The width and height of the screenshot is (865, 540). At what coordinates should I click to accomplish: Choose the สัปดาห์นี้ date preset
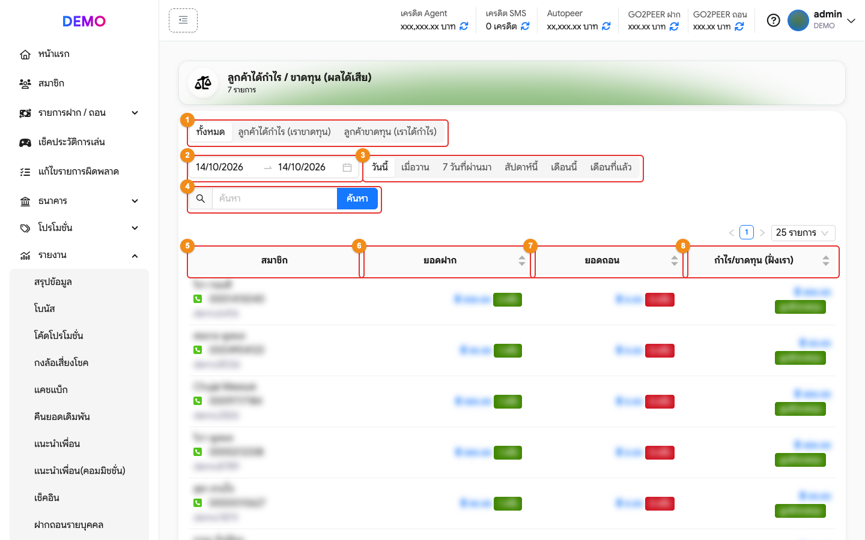pyautogui.click(x=521, y=167)
